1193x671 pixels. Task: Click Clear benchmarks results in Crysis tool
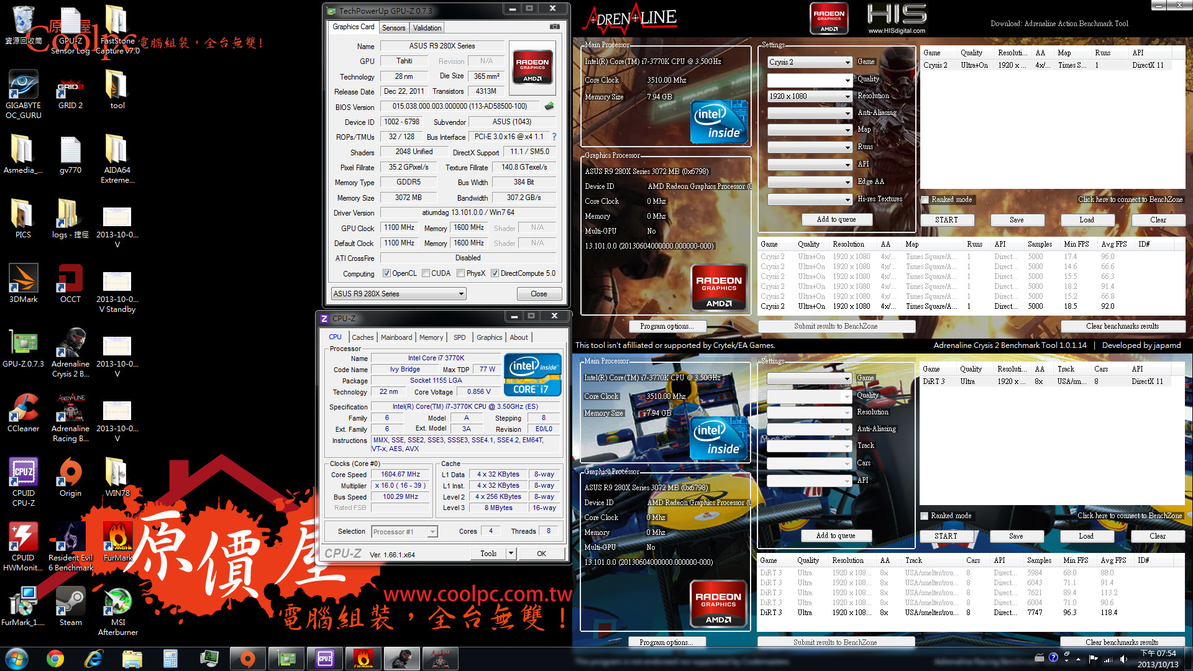1122,326
